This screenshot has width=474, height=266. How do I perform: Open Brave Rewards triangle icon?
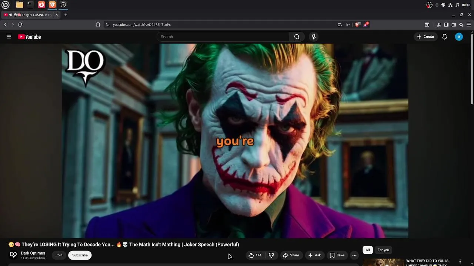pos(366,25)
